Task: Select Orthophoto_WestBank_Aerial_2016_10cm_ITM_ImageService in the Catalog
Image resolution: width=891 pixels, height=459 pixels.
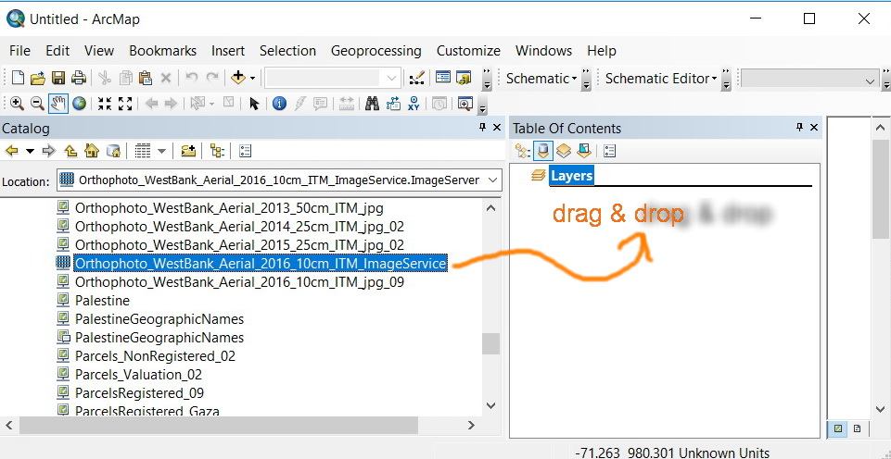Action: pyautogui.click(x=261, y=263)
